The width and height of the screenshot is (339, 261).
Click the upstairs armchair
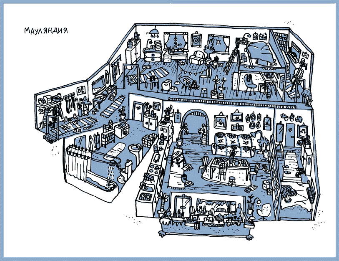(x=197, y=58)
